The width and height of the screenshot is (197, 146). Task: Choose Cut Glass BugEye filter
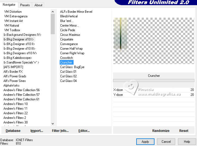click(x=72, y=67)
